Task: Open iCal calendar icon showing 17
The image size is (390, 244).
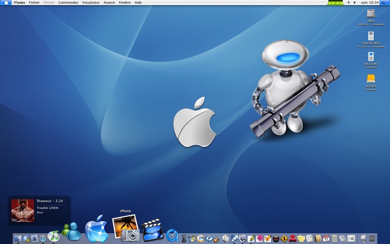Action: (326, 239)
